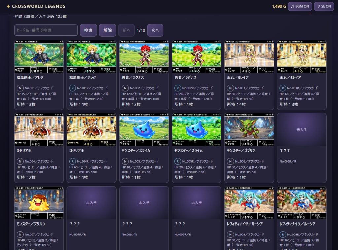Click the 1,490 G gold balance
The image size is (338, 250).
[279, 7]
